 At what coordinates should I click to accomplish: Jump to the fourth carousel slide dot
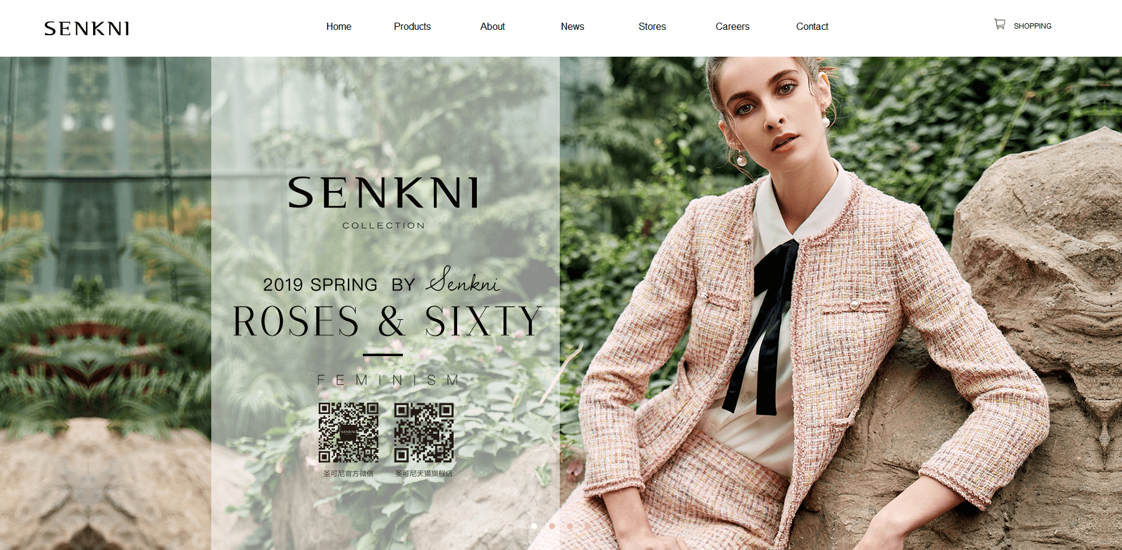coord(588,526)
